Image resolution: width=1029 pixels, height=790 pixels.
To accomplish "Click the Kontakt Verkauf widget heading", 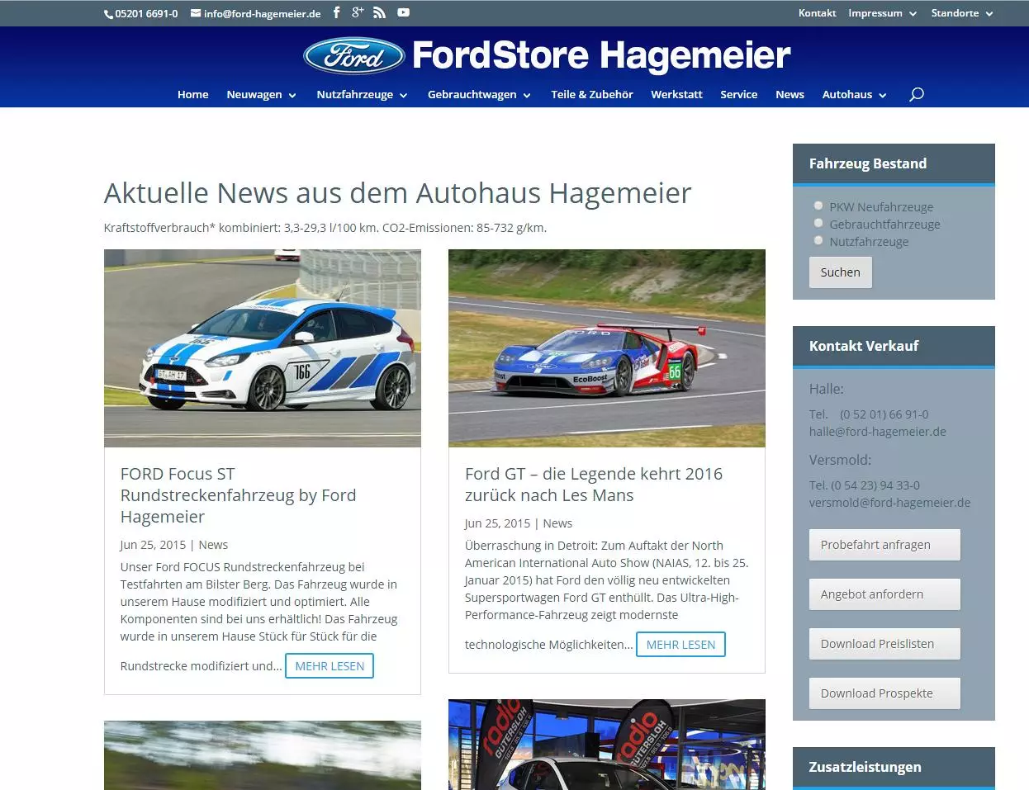I will click(864, 346).
